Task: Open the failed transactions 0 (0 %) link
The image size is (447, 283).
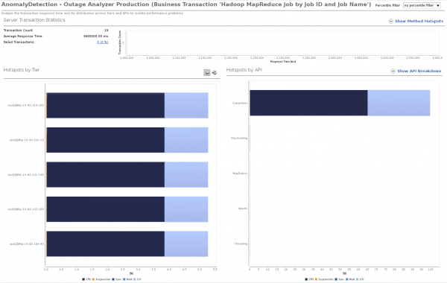Action: (102, 42)
